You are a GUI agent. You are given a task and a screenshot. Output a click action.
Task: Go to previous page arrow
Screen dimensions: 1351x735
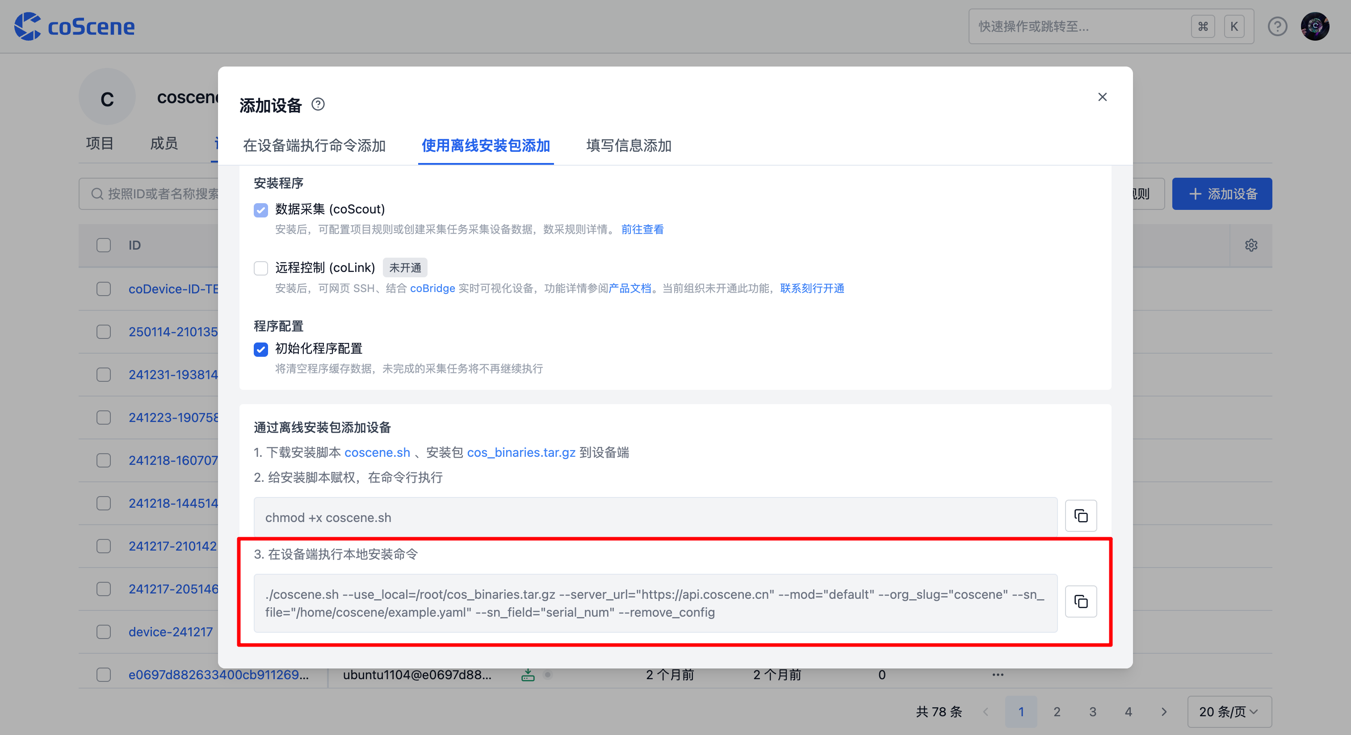(x=986, y=712)
